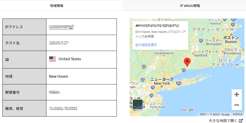Viewport: 246px width, 123px height.
Task: Open the 地域情報 tab
Action: click(x=56, y=5)
